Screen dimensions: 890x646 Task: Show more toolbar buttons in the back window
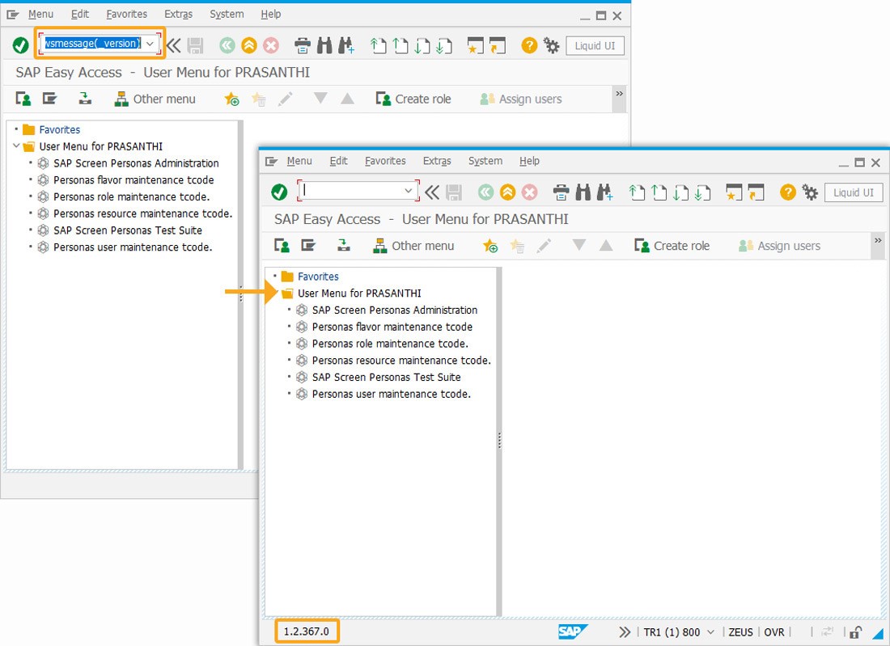(619, 94)
